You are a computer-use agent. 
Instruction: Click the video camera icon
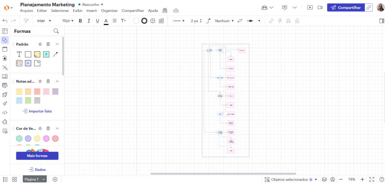click(320, 8)
